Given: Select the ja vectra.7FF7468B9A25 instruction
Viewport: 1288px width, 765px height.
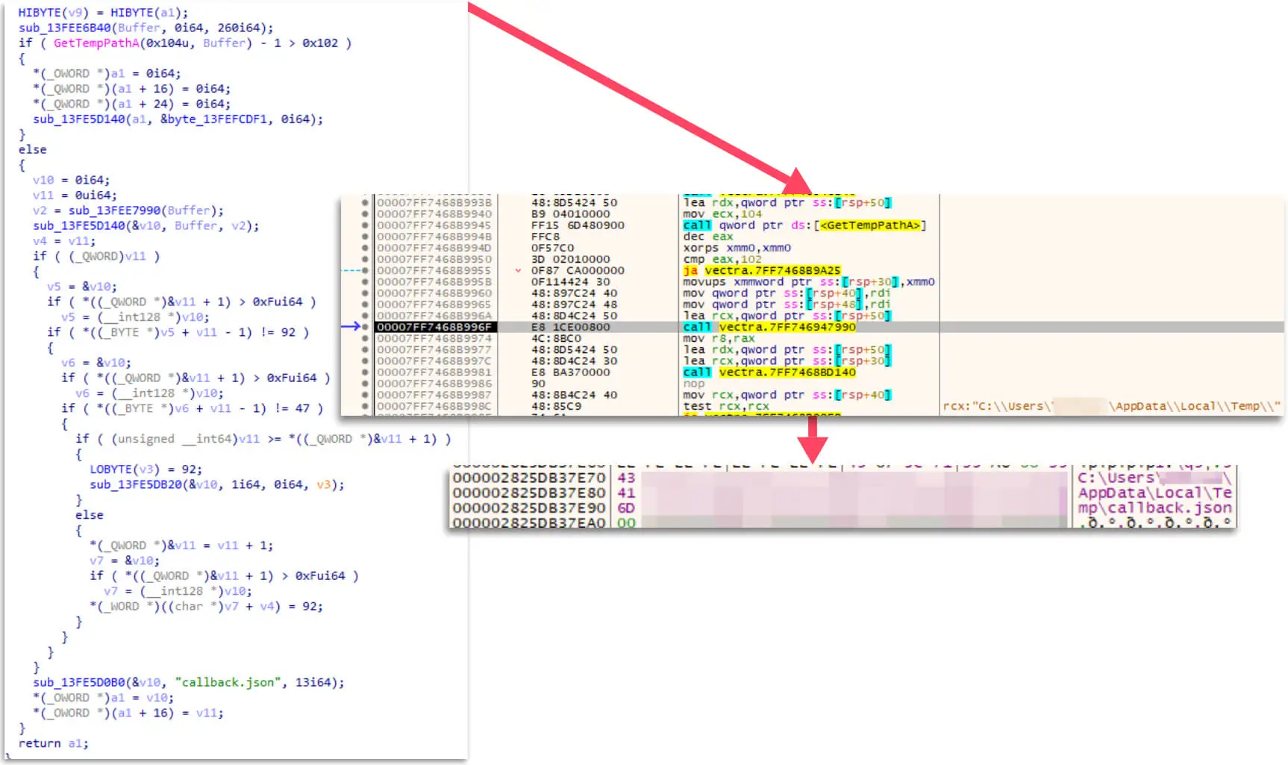Looking at the screenshot, I should 762,270.
